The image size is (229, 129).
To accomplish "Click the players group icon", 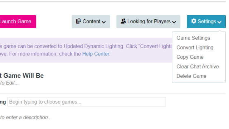I will tap(123, 21).
